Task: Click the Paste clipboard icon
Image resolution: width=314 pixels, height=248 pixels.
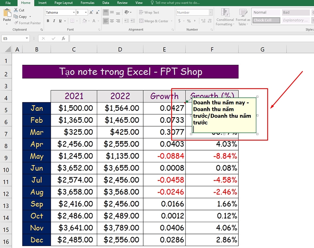Action: [x=7, y=13]
